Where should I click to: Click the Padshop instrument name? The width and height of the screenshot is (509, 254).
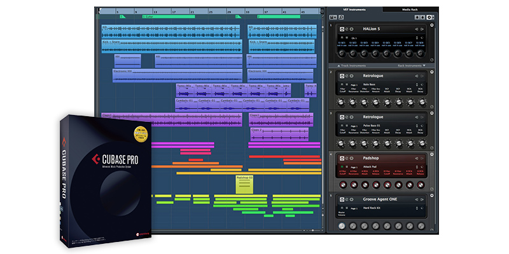click(x=371, y=158)
